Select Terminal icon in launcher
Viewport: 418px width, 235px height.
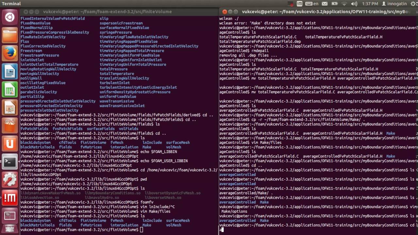(10, 162)
